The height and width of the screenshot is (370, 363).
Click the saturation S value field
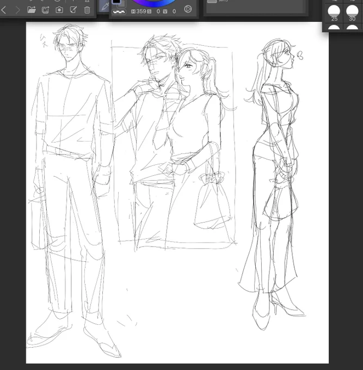pyautogui.click(x=158, y=11)
